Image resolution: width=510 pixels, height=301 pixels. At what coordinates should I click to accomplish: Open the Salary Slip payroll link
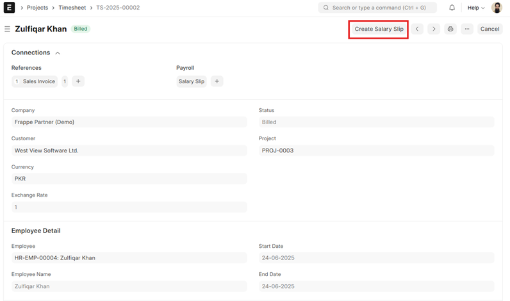pos(191,81)
